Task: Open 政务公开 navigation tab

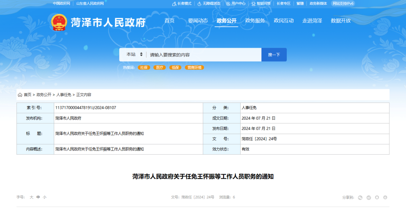Action: (227, 21)
